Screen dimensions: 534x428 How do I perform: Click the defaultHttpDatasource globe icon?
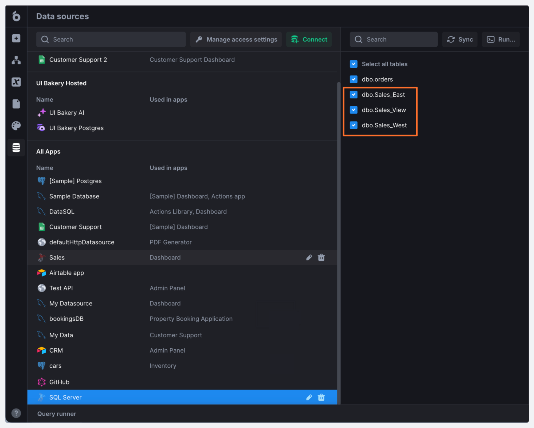point(42,242)
